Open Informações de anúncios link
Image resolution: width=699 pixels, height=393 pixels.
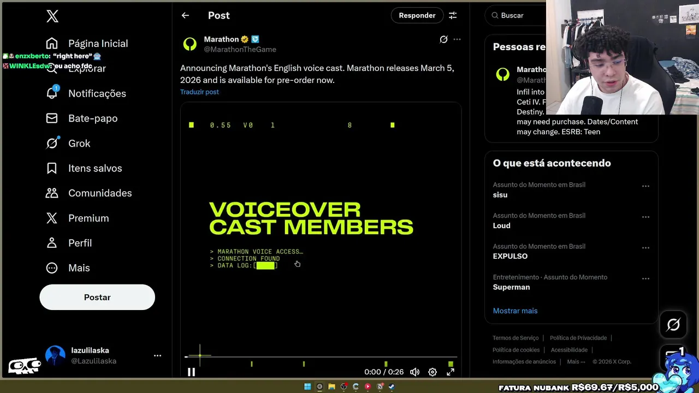(524, 362)
